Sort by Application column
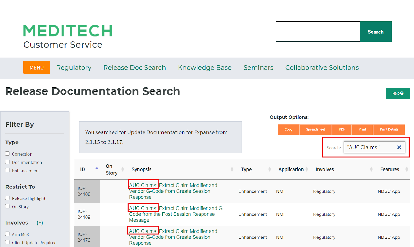Viewport: 414px width, 247px height. (x=307, y=169)
